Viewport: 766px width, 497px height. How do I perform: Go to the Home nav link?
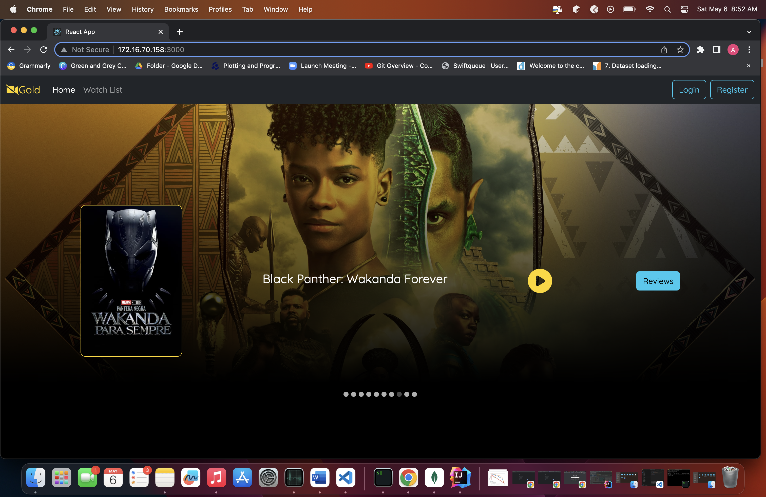coord(64,90)
